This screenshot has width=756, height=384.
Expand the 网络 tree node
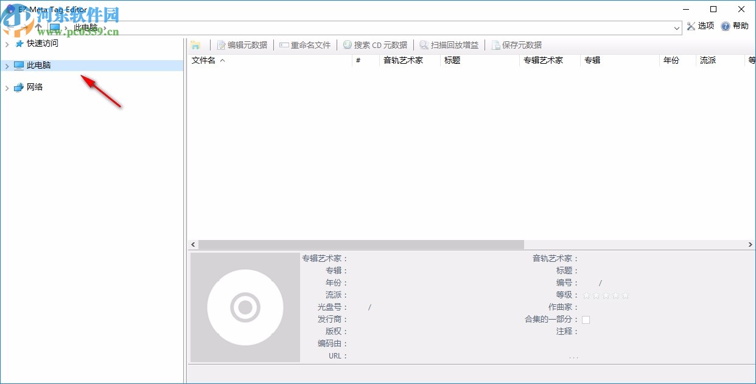(x=7, y=87)
